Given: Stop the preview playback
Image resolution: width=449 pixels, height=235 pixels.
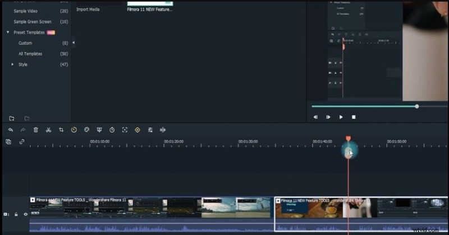Looking at the screenshot, I should (x=354, y=117).
